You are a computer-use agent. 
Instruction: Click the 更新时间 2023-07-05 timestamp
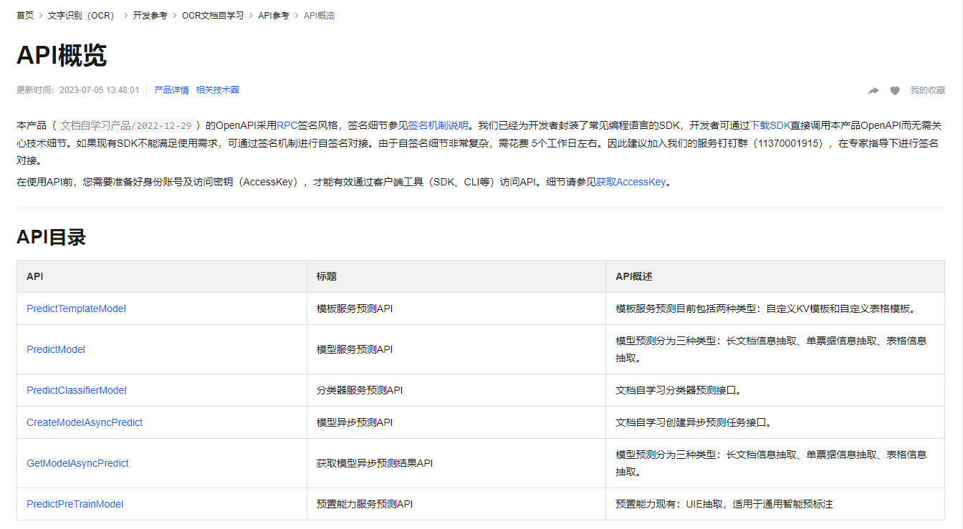78,90
